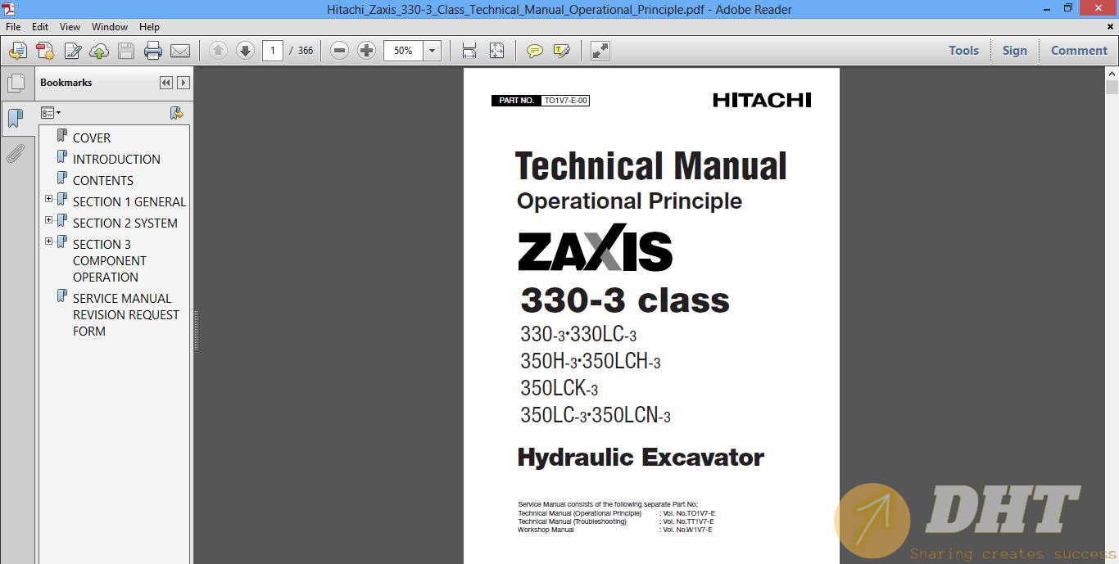
Task: Expand the SECTION 1 GENERAL bookmark
Action: (49, 199)
